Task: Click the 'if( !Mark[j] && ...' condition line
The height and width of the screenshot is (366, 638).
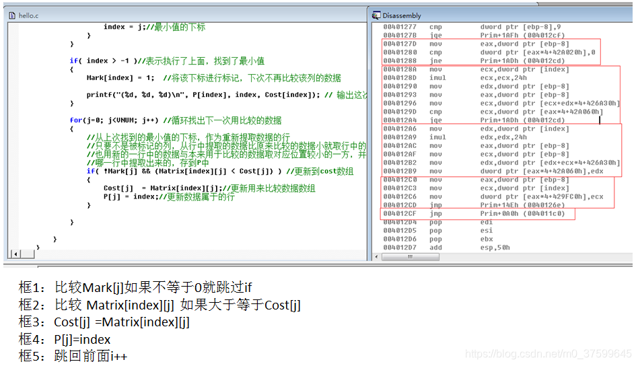Action: (219, 171)
